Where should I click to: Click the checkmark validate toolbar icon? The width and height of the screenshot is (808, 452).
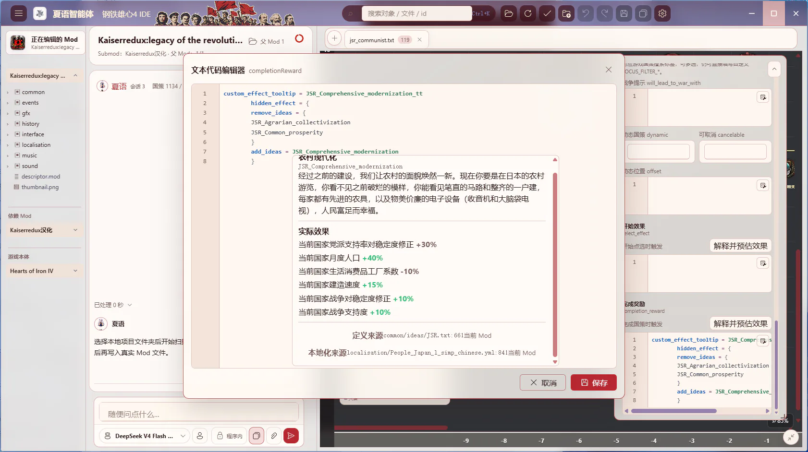click(547, 13)
